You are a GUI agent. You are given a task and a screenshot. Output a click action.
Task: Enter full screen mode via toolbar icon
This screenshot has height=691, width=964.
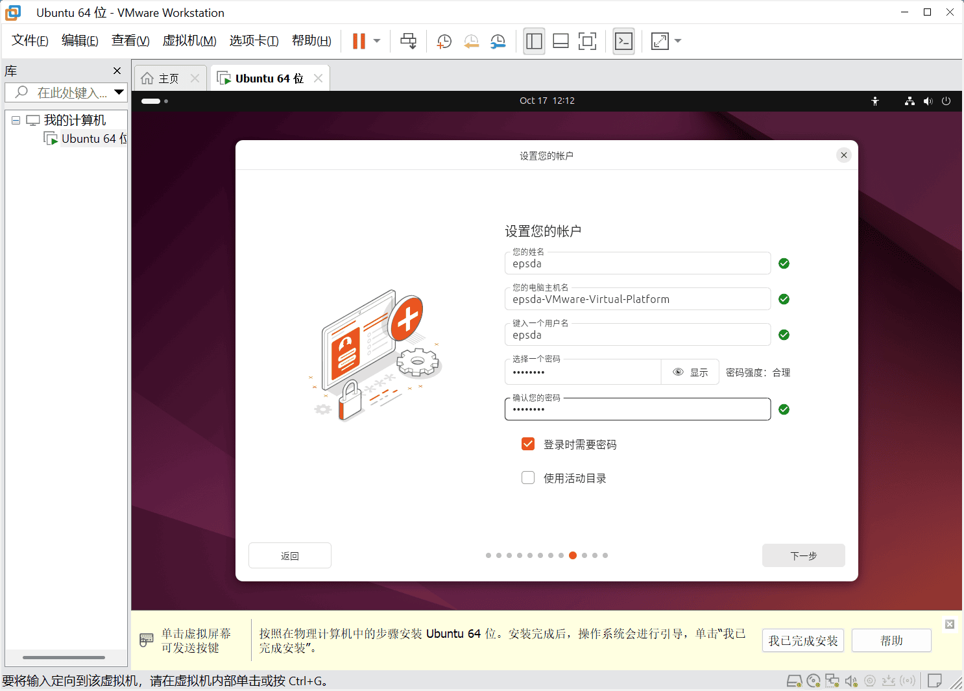pos(587,41)
